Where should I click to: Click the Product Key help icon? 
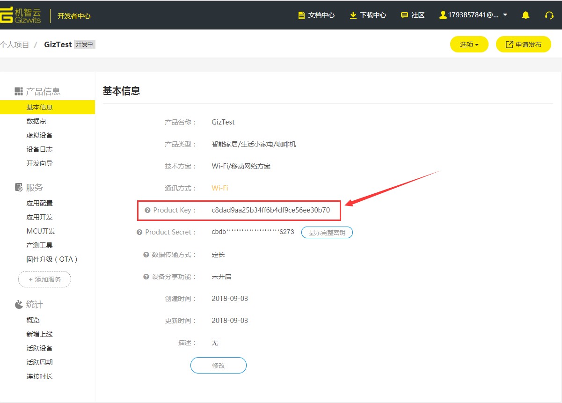147,211
